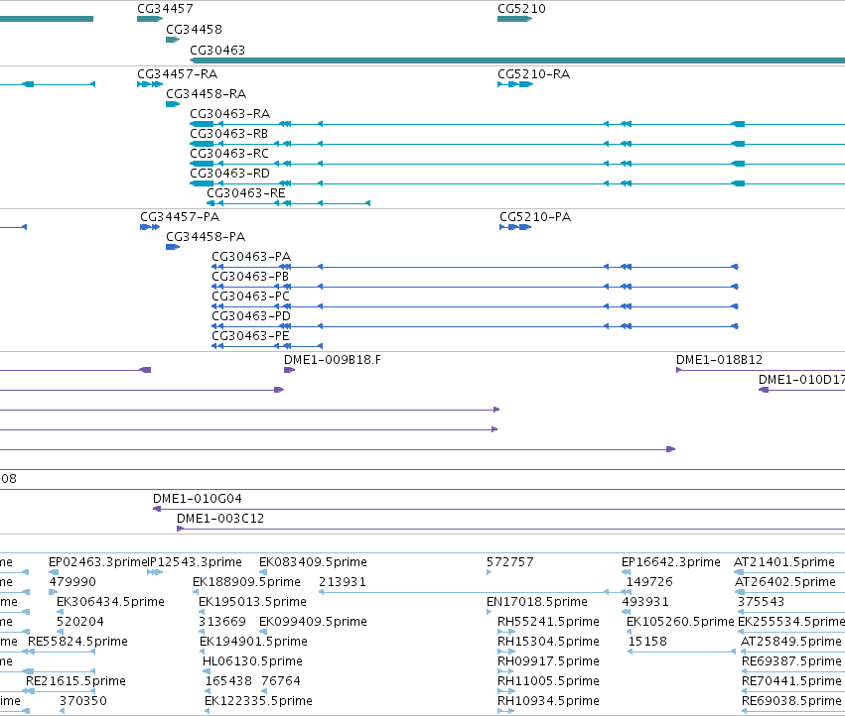Select the 370350 feature label
The image size is (845, 716).
pos(83,701)
